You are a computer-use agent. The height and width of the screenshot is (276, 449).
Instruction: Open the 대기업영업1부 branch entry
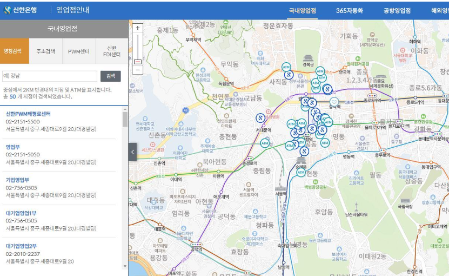pyautogui.click(x=21, y=213)
